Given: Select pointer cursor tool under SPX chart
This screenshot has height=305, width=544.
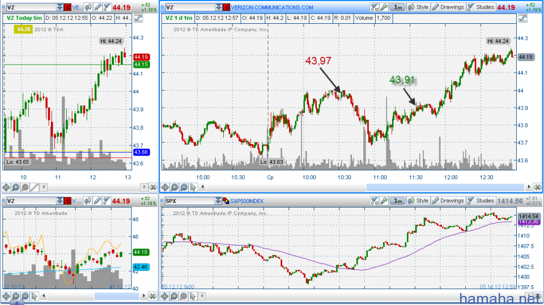Looking at the screenshot, I should tap(193, 296).
